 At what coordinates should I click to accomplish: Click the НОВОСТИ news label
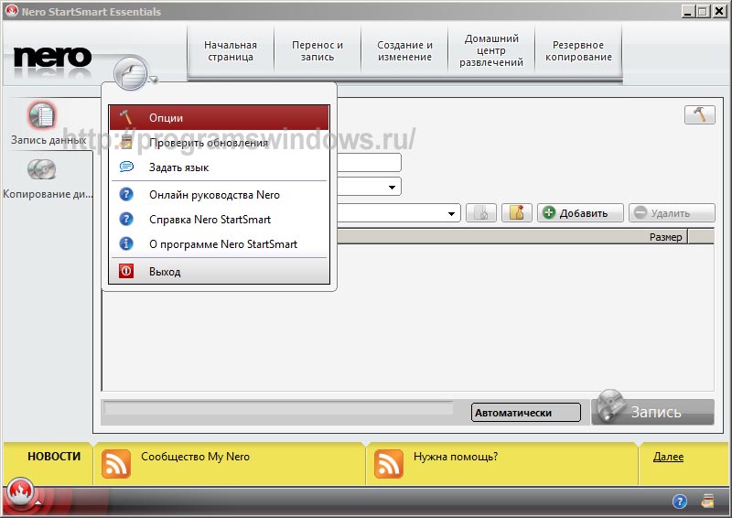(x=54, y=457)
